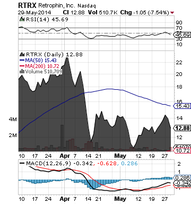Click the blue MA(50) line swatch
This screenshot has height=204, width=191.
[x=22, y=61]
